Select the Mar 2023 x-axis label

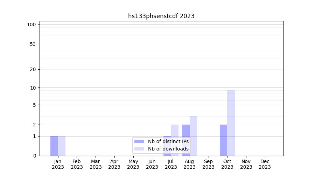coord(96,164)
